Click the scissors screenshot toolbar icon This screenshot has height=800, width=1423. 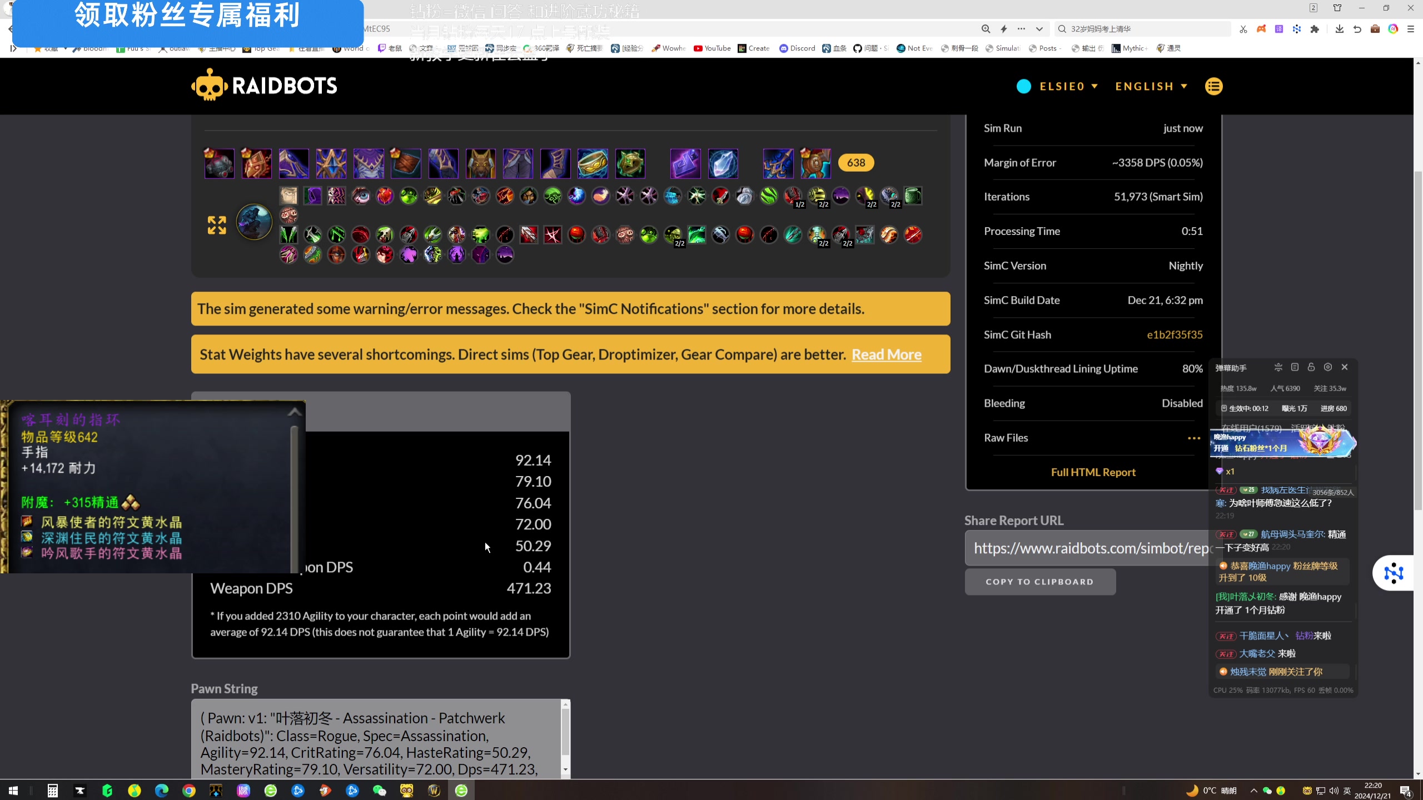tap(1243, 29)
